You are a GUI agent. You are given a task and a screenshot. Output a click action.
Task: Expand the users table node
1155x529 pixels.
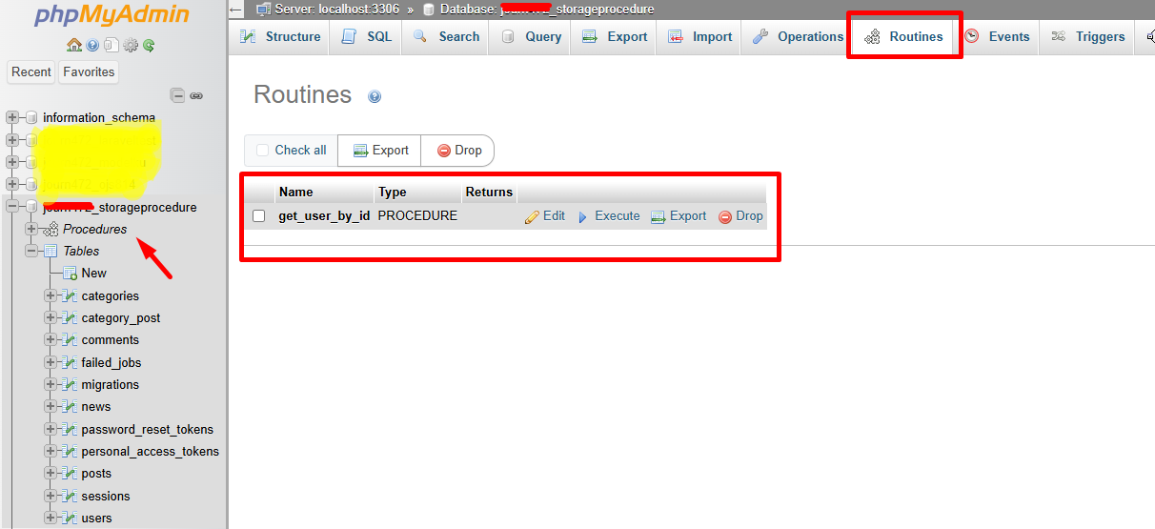click(51, 519)
